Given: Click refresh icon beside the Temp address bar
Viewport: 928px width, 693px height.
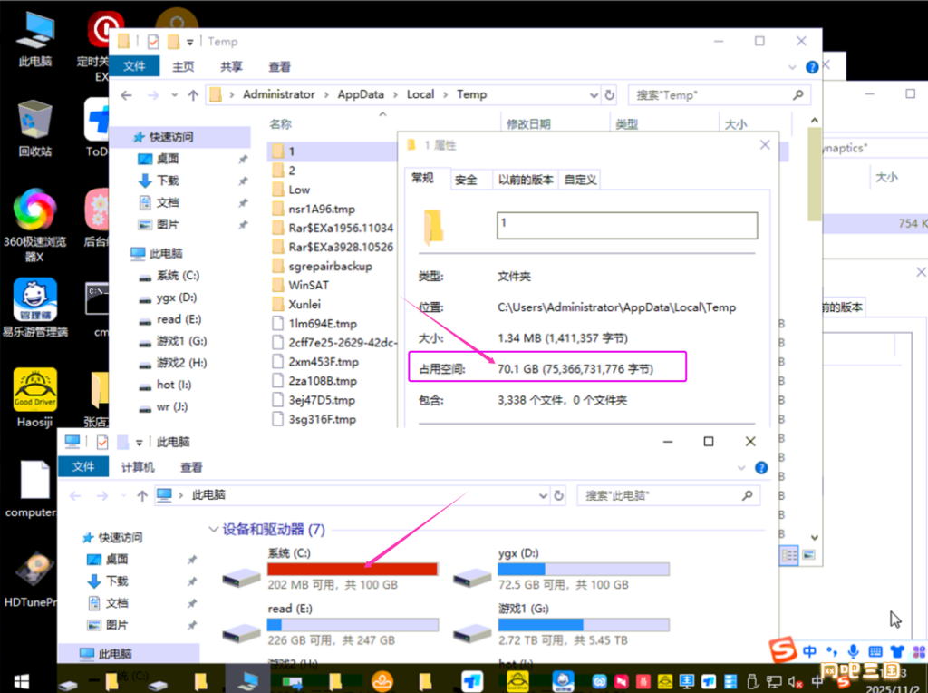Looking at the screenshot, I should coord(609,95).
